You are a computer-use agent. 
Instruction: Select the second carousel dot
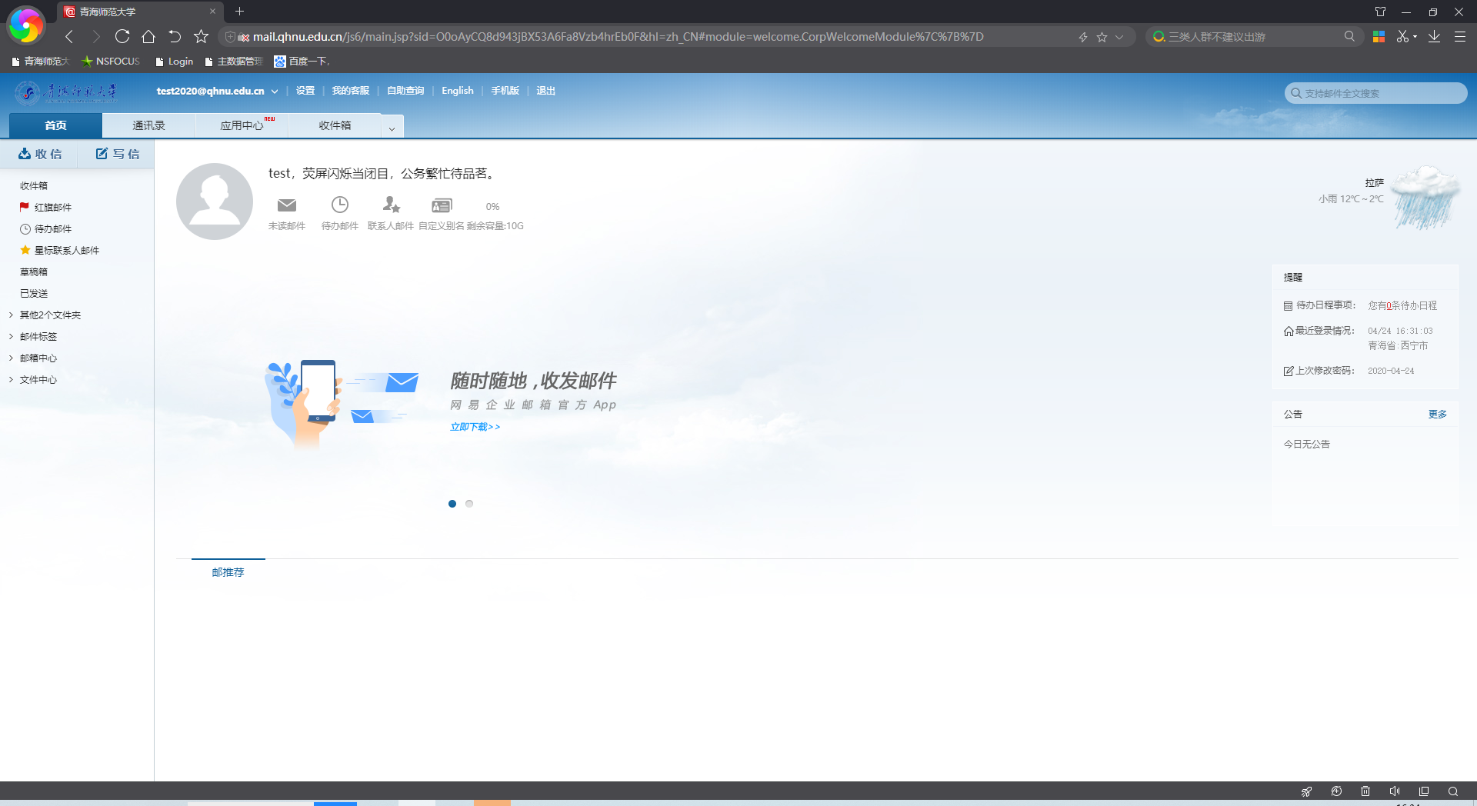469,504
